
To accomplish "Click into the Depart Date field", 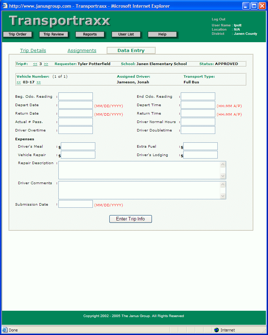I will [x=76, y=105].
